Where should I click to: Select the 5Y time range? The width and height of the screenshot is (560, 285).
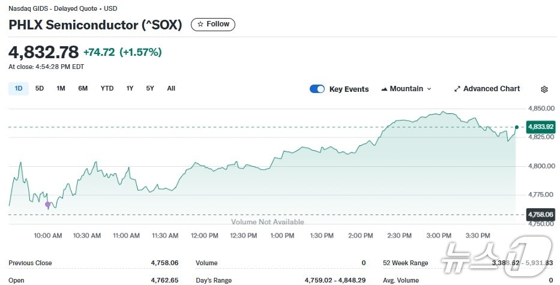[150, 89]
